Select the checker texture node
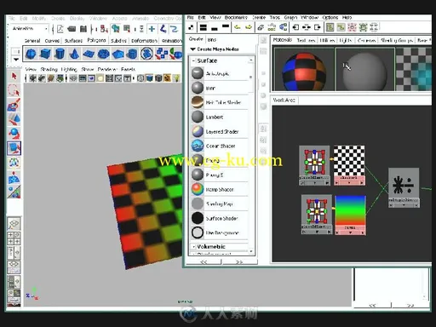The image size is (436, 327). 349,165
